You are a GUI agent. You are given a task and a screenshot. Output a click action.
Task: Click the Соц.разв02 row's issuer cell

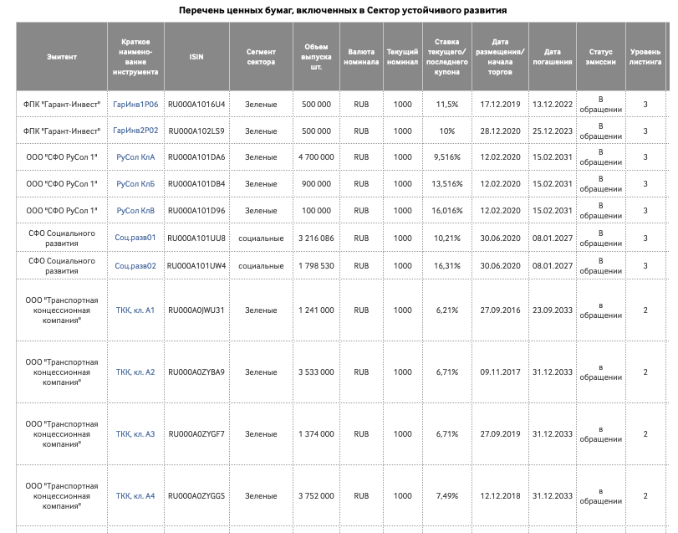(x=62, y=265)
